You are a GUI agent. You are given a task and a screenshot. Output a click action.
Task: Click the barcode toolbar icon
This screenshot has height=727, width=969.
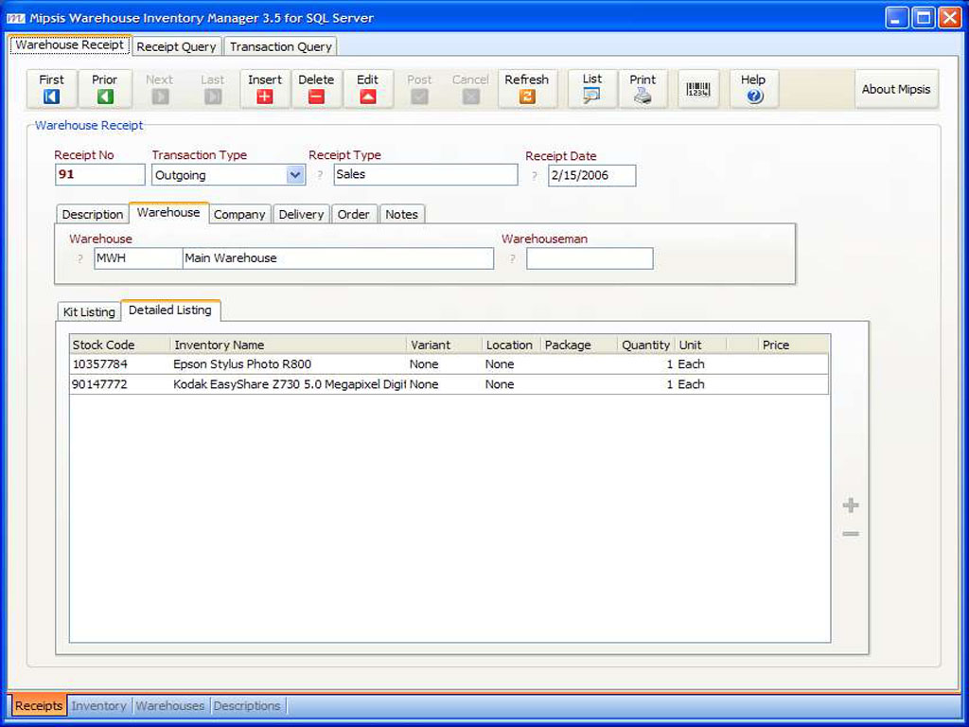click(x=698, y=90)
